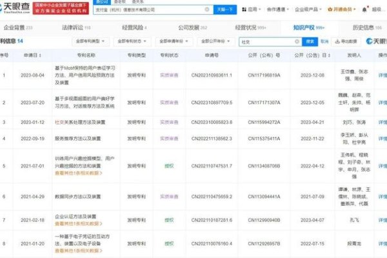
Task: Select the 查关系 search tab
Action: tap(138, 2)
